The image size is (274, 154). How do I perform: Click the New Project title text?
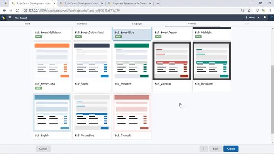coord(21,18)
